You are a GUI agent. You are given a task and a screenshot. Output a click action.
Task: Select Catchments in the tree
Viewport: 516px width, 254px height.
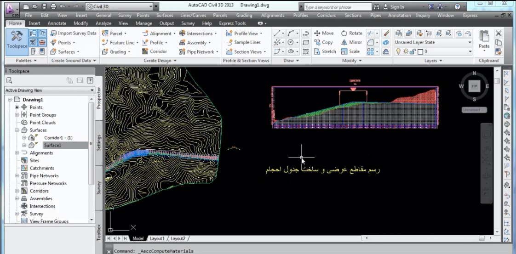(42, 168)
